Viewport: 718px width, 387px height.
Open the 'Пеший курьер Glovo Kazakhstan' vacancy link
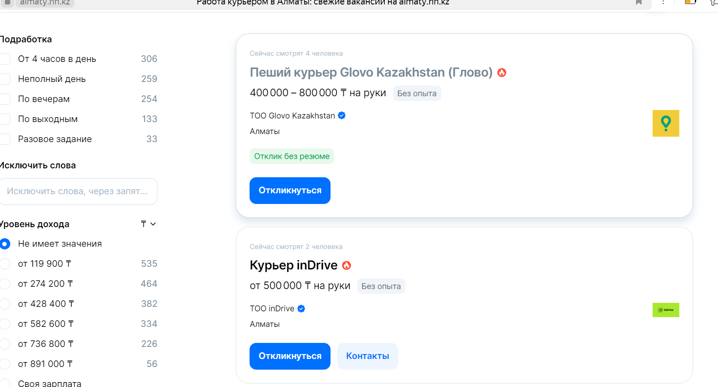371,72
